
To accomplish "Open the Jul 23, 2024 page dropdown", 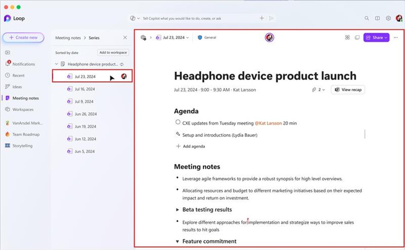I will 172,37.
